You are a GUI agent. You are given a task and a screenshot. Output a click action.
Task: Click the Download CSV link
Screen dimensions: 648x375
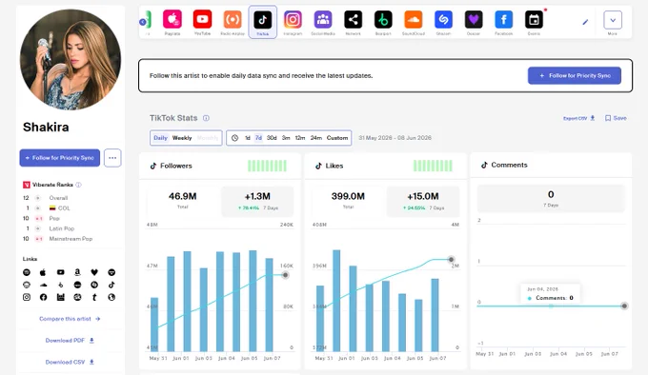(70, 362)
